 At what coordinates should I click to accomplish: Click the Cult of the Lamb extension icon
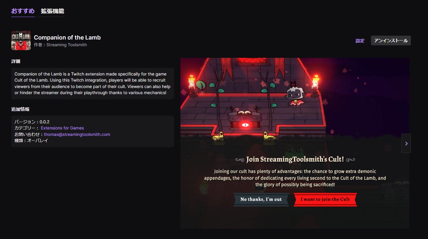tap(21, 40)
